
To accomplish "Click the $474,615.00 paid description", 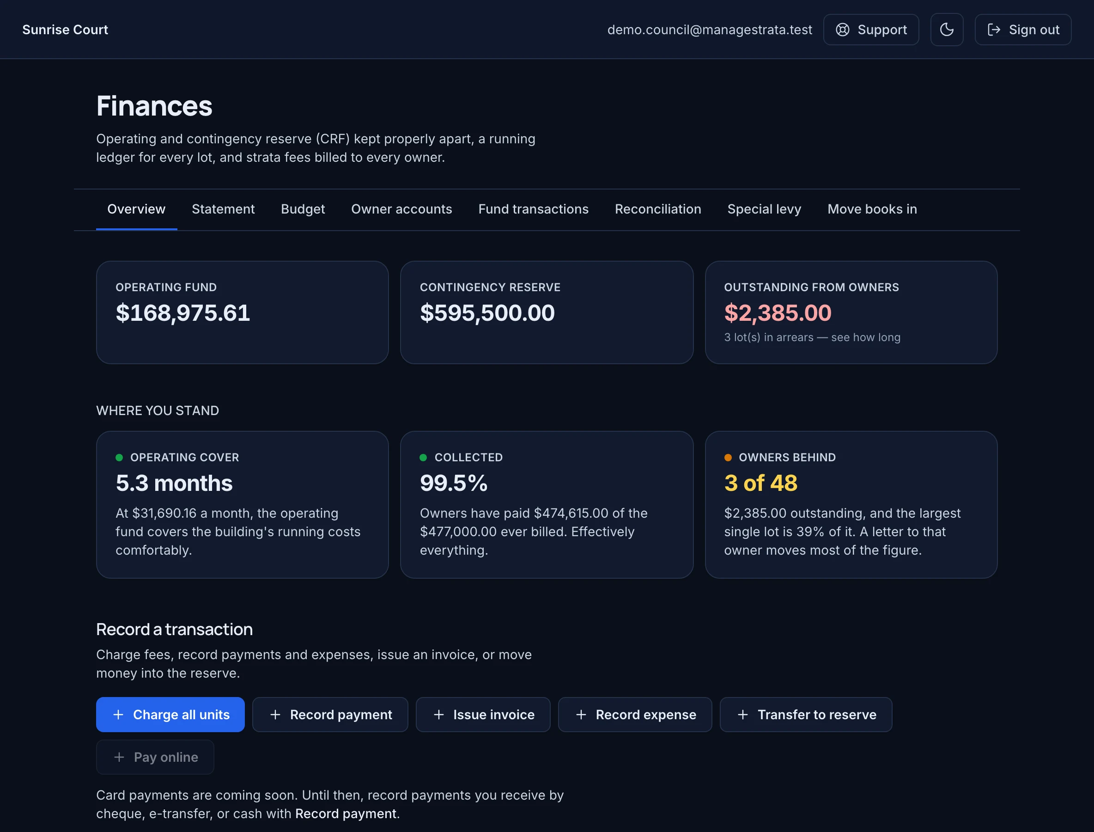I will (x=534, y=532).
